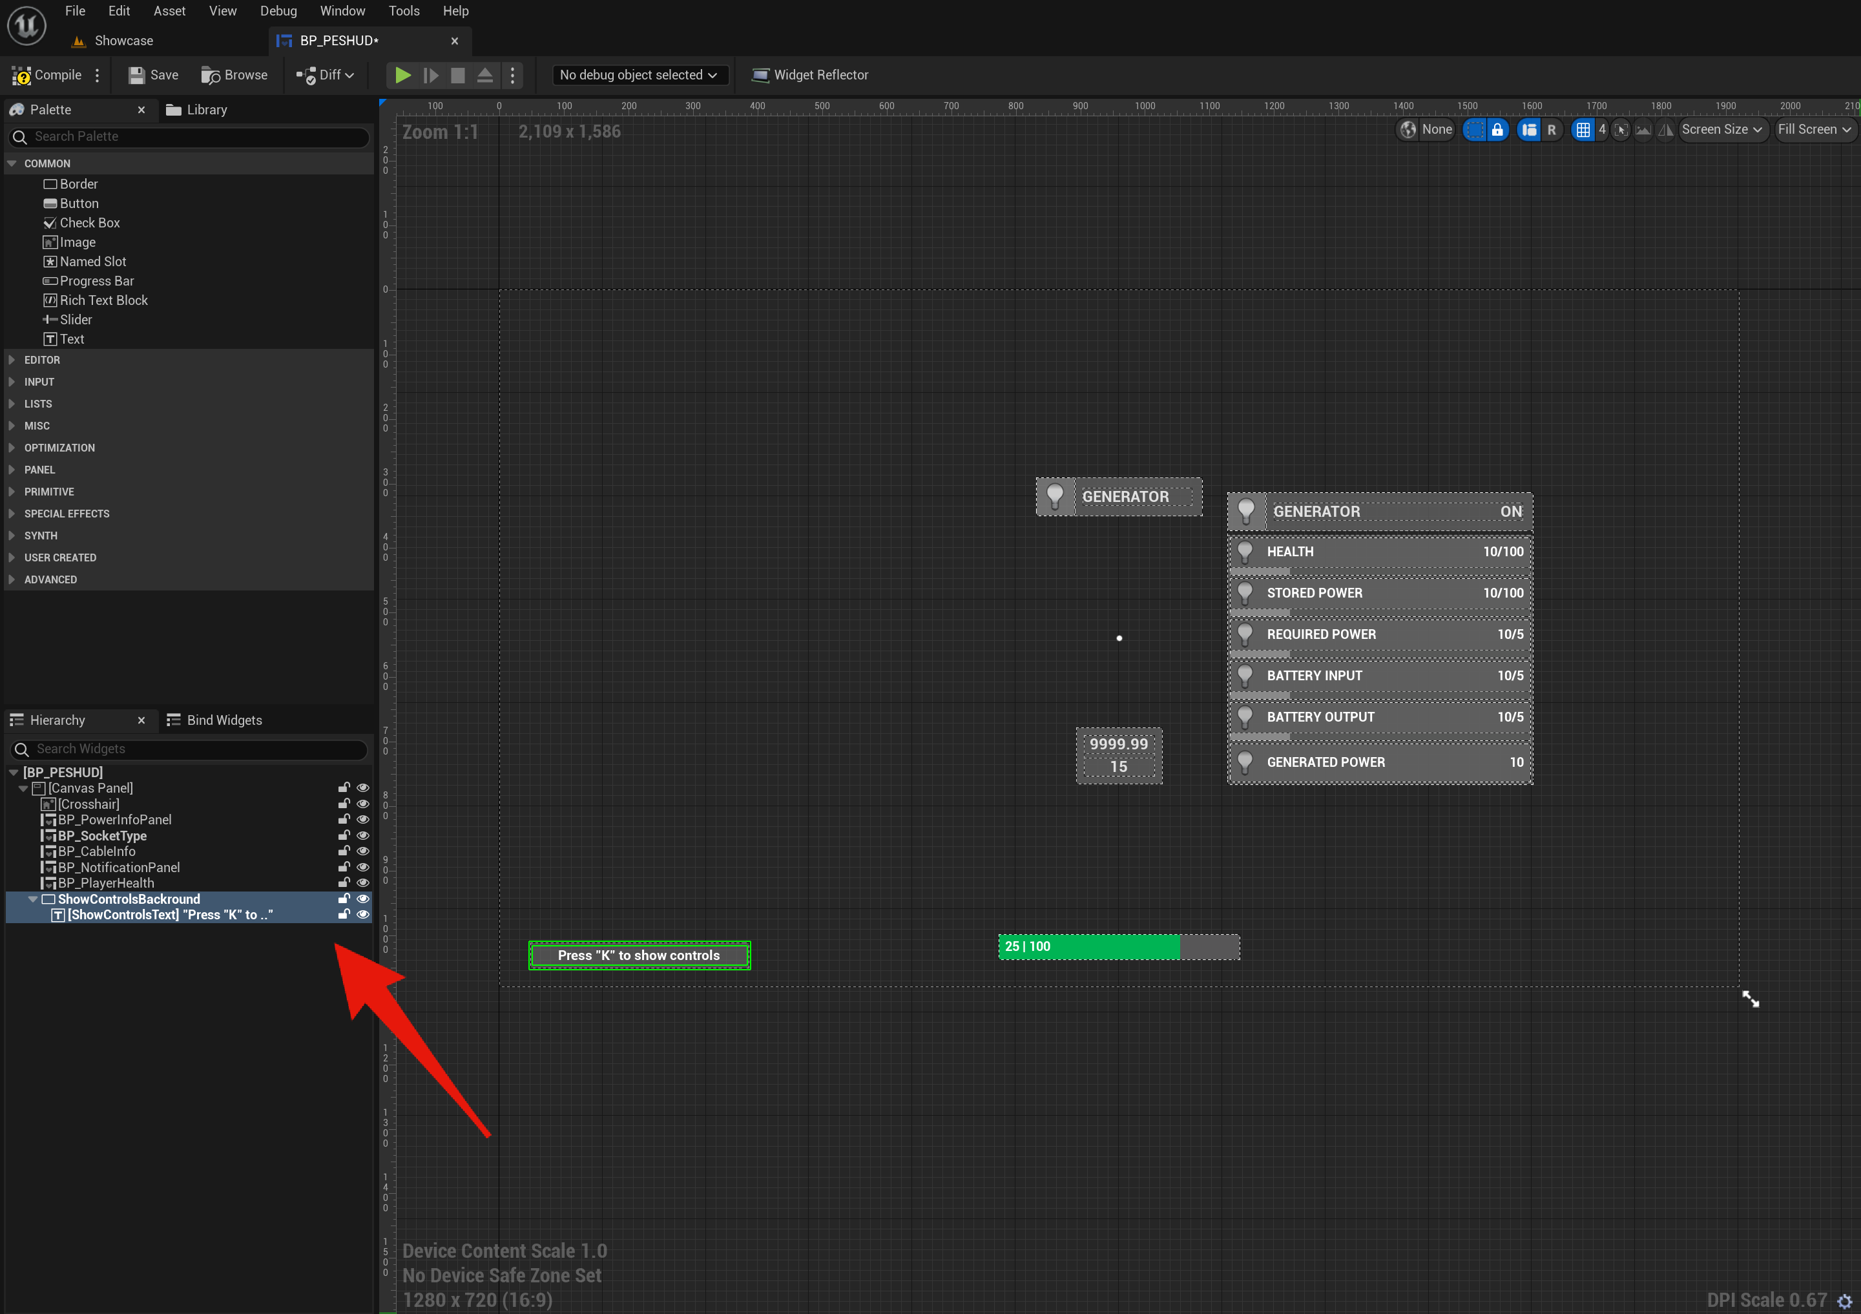The width and height of the screenshot is (1861, 1314).
Task: Expand the PANEL palette category
Action: tap(39, 470)
